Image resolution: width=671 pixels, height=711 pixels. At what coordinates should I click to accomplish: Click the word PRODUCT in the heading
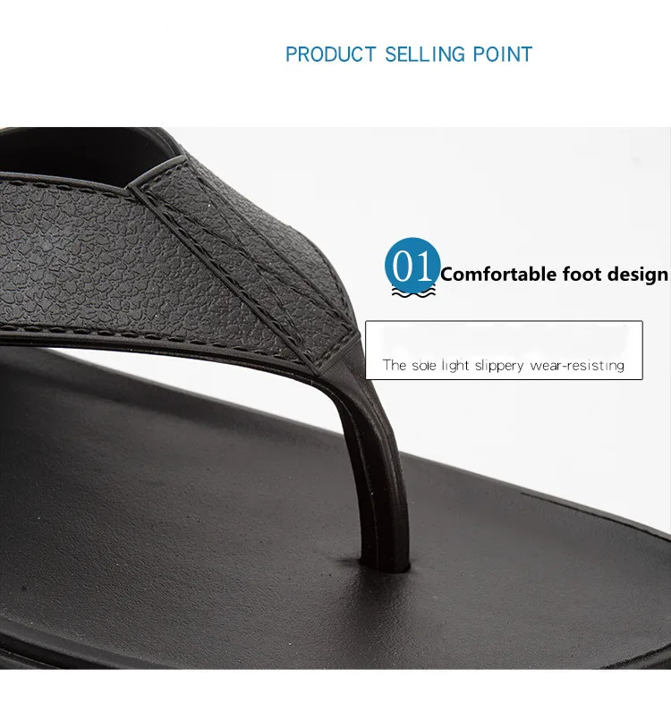pos(331,55)
